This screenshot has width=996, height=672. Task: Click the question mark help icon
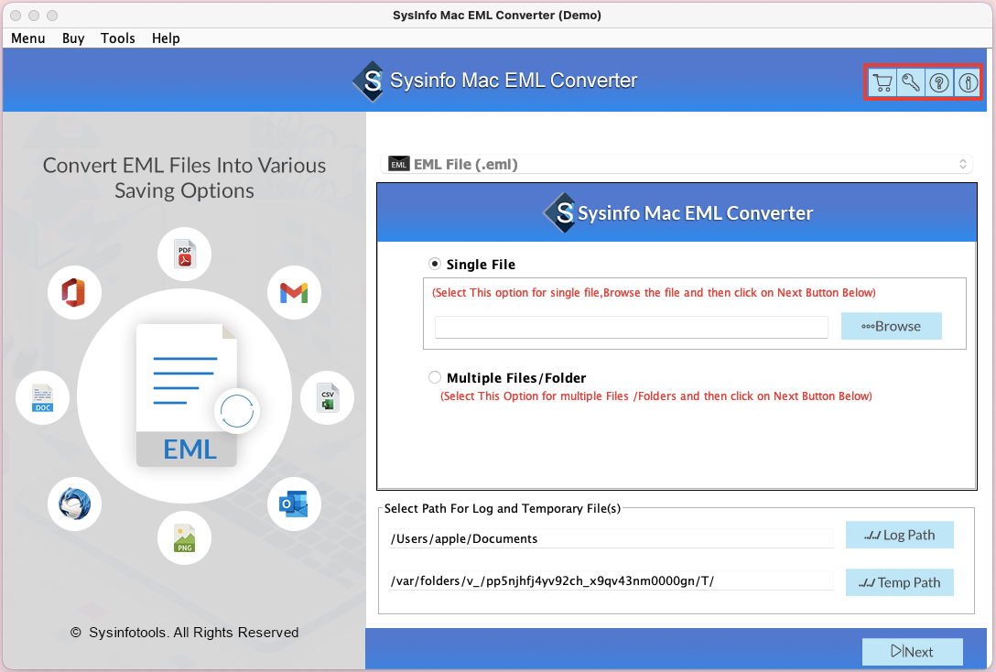click(x=939, y=82)
